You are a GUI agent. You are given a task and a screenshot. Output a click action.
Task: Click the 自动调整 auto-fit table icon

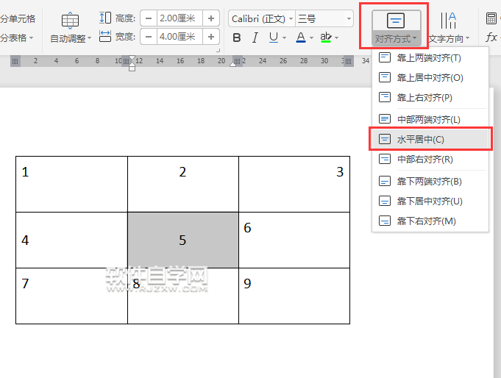(x=70, y=21)
